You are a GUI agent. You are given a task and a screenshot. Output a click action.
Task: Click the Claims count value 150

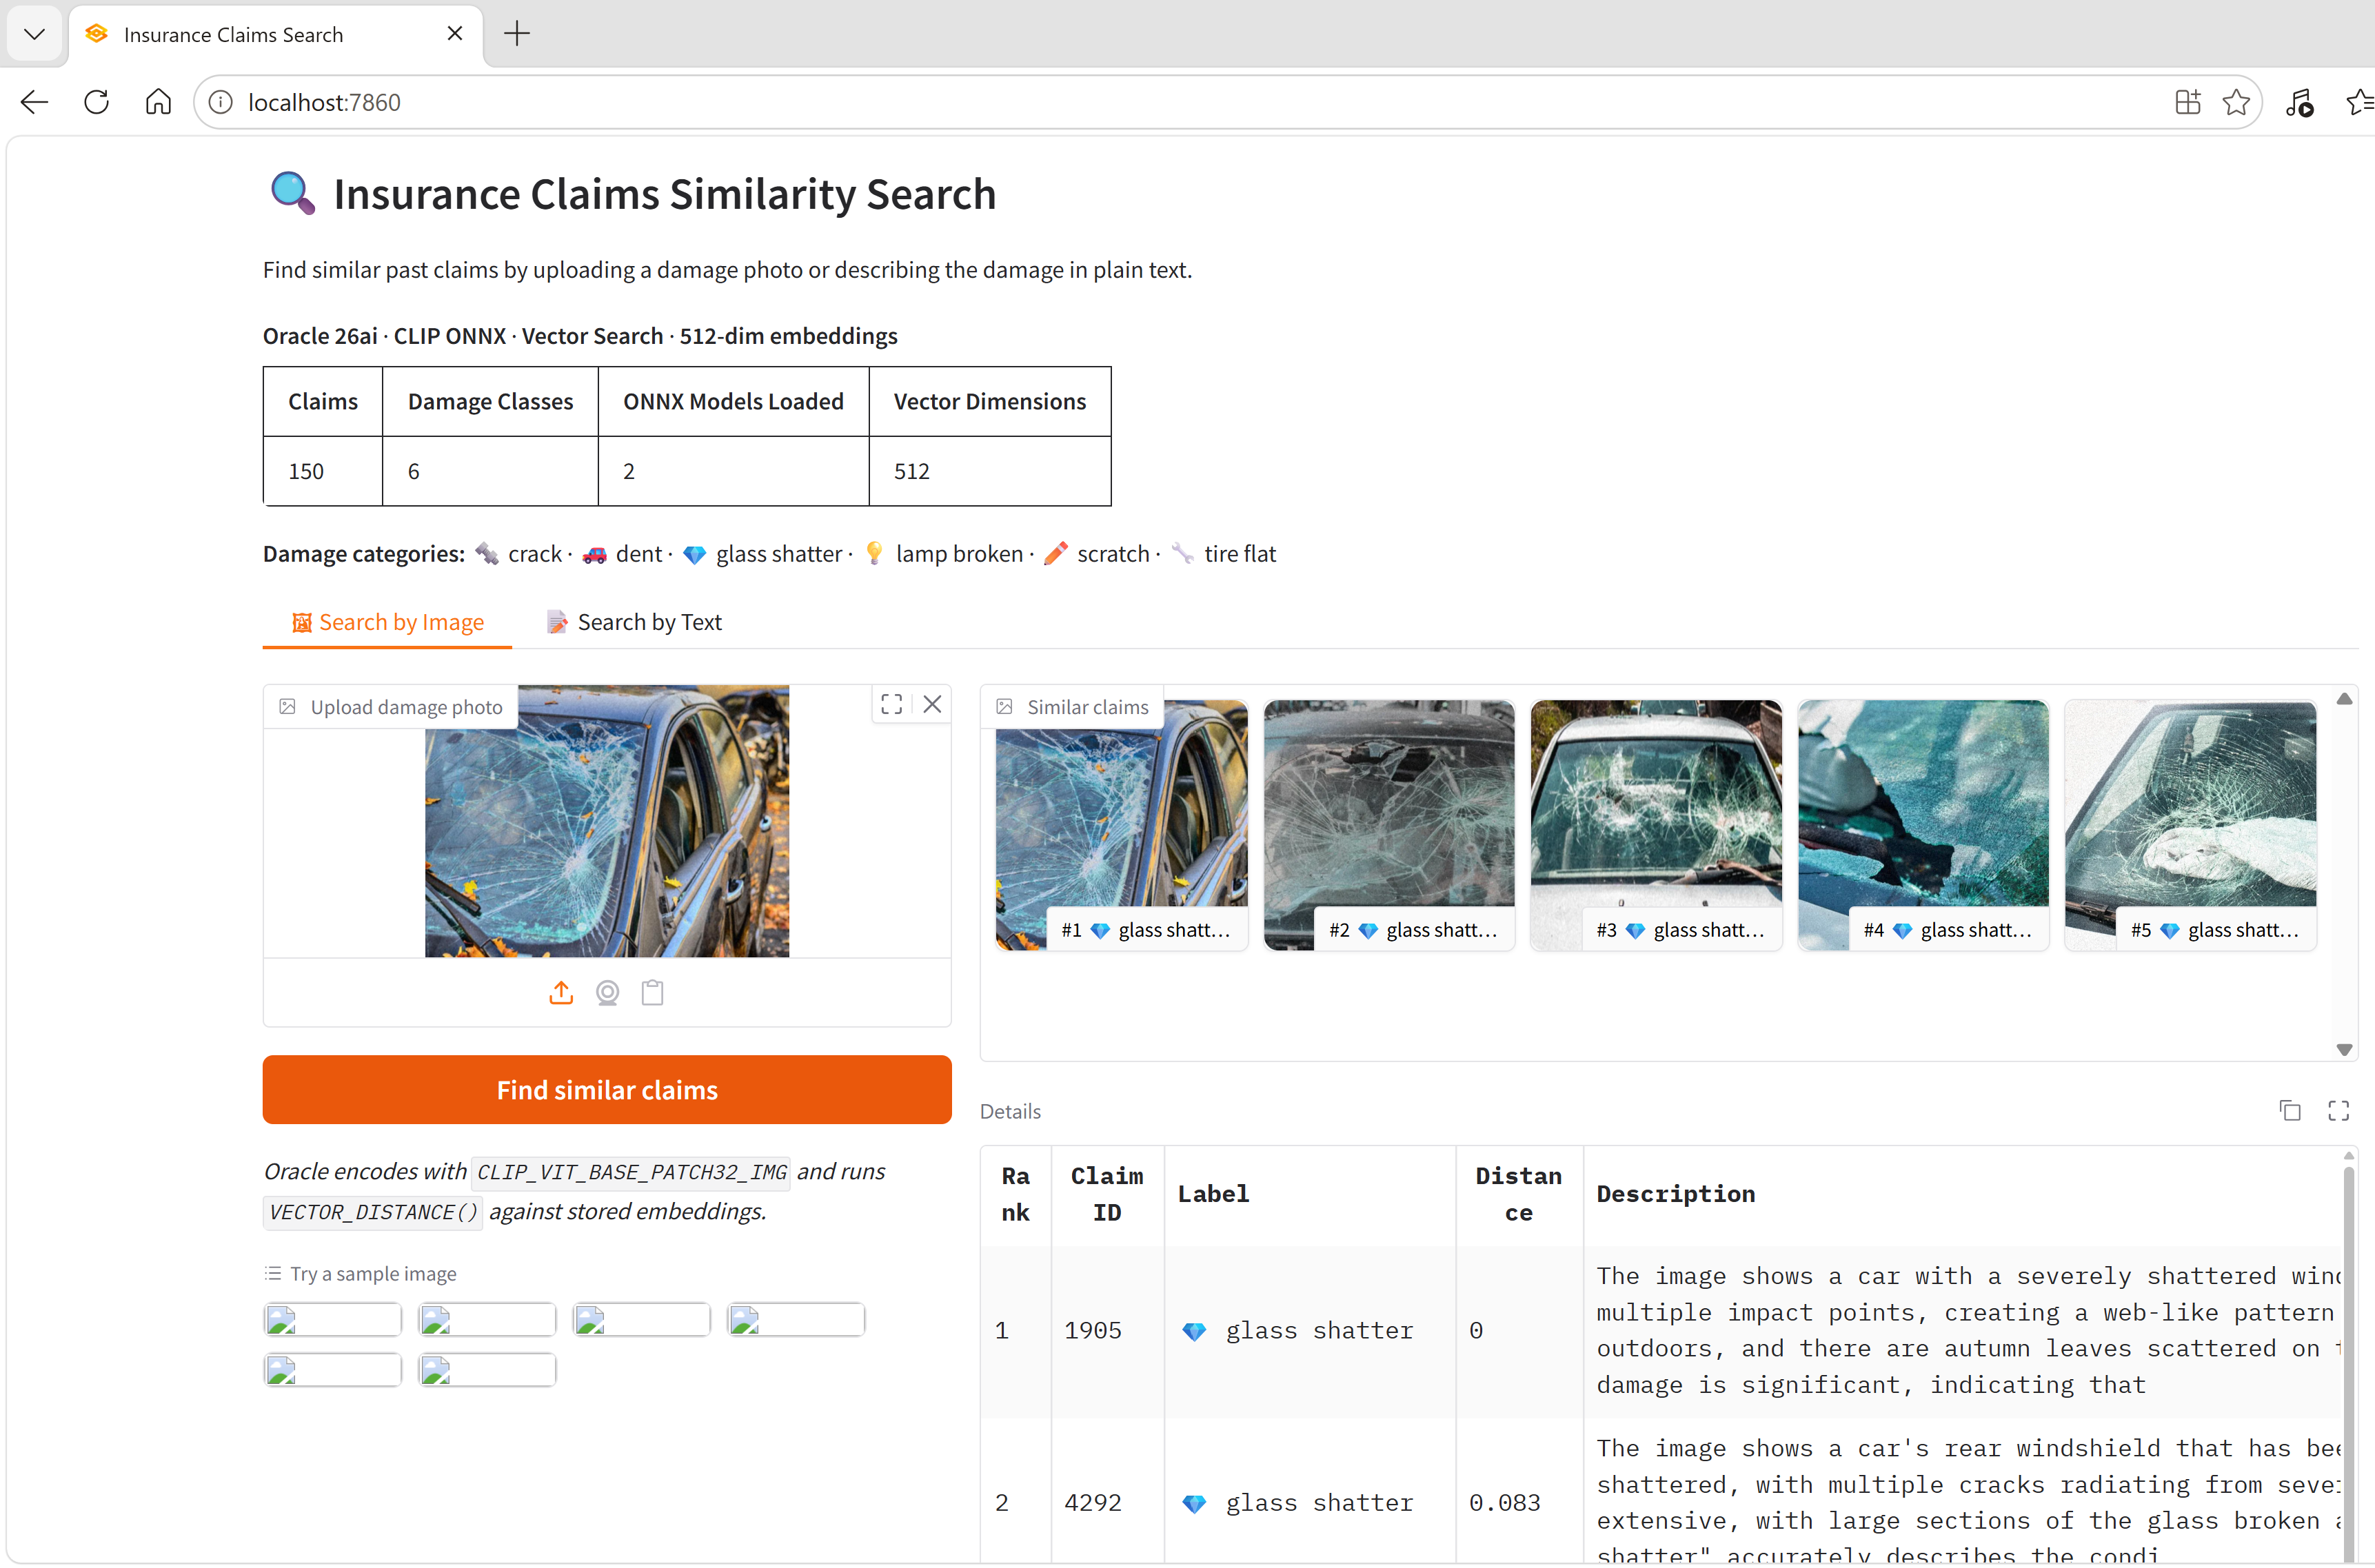click(x=306, y=471)
